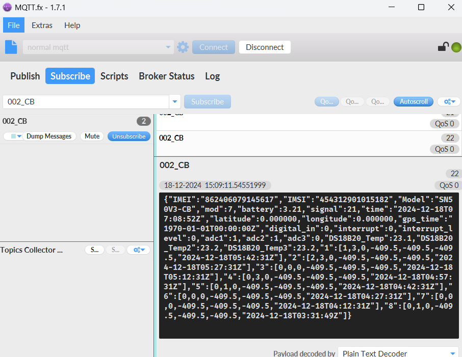The width and height of the screenshot is (462, 357).
Task: Open connection settings gear icon
Action: coord(183,47)
